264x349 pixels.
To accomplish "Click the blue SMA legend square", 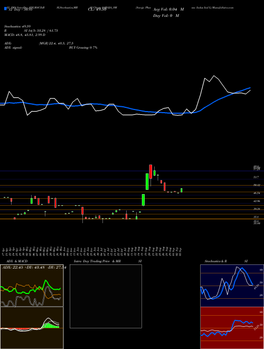I will tap(6, 8).
